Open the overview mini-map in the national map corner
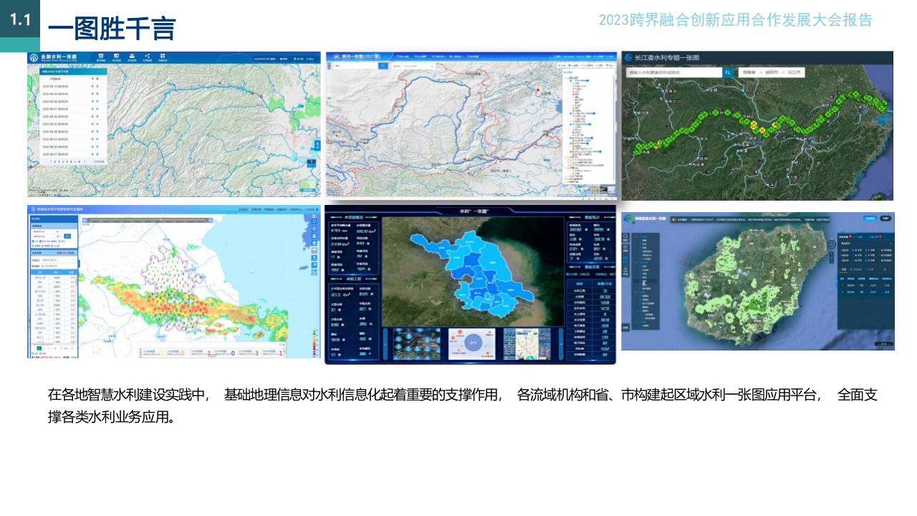This screenshot has width=917, height=516. pos(307,184)
